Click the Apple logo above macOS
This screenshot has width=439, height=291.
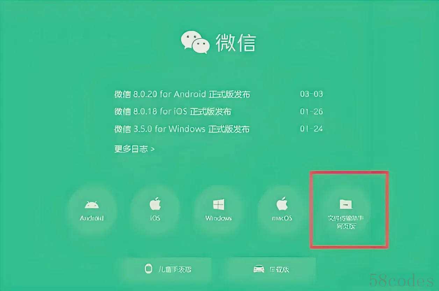[282, 204]
